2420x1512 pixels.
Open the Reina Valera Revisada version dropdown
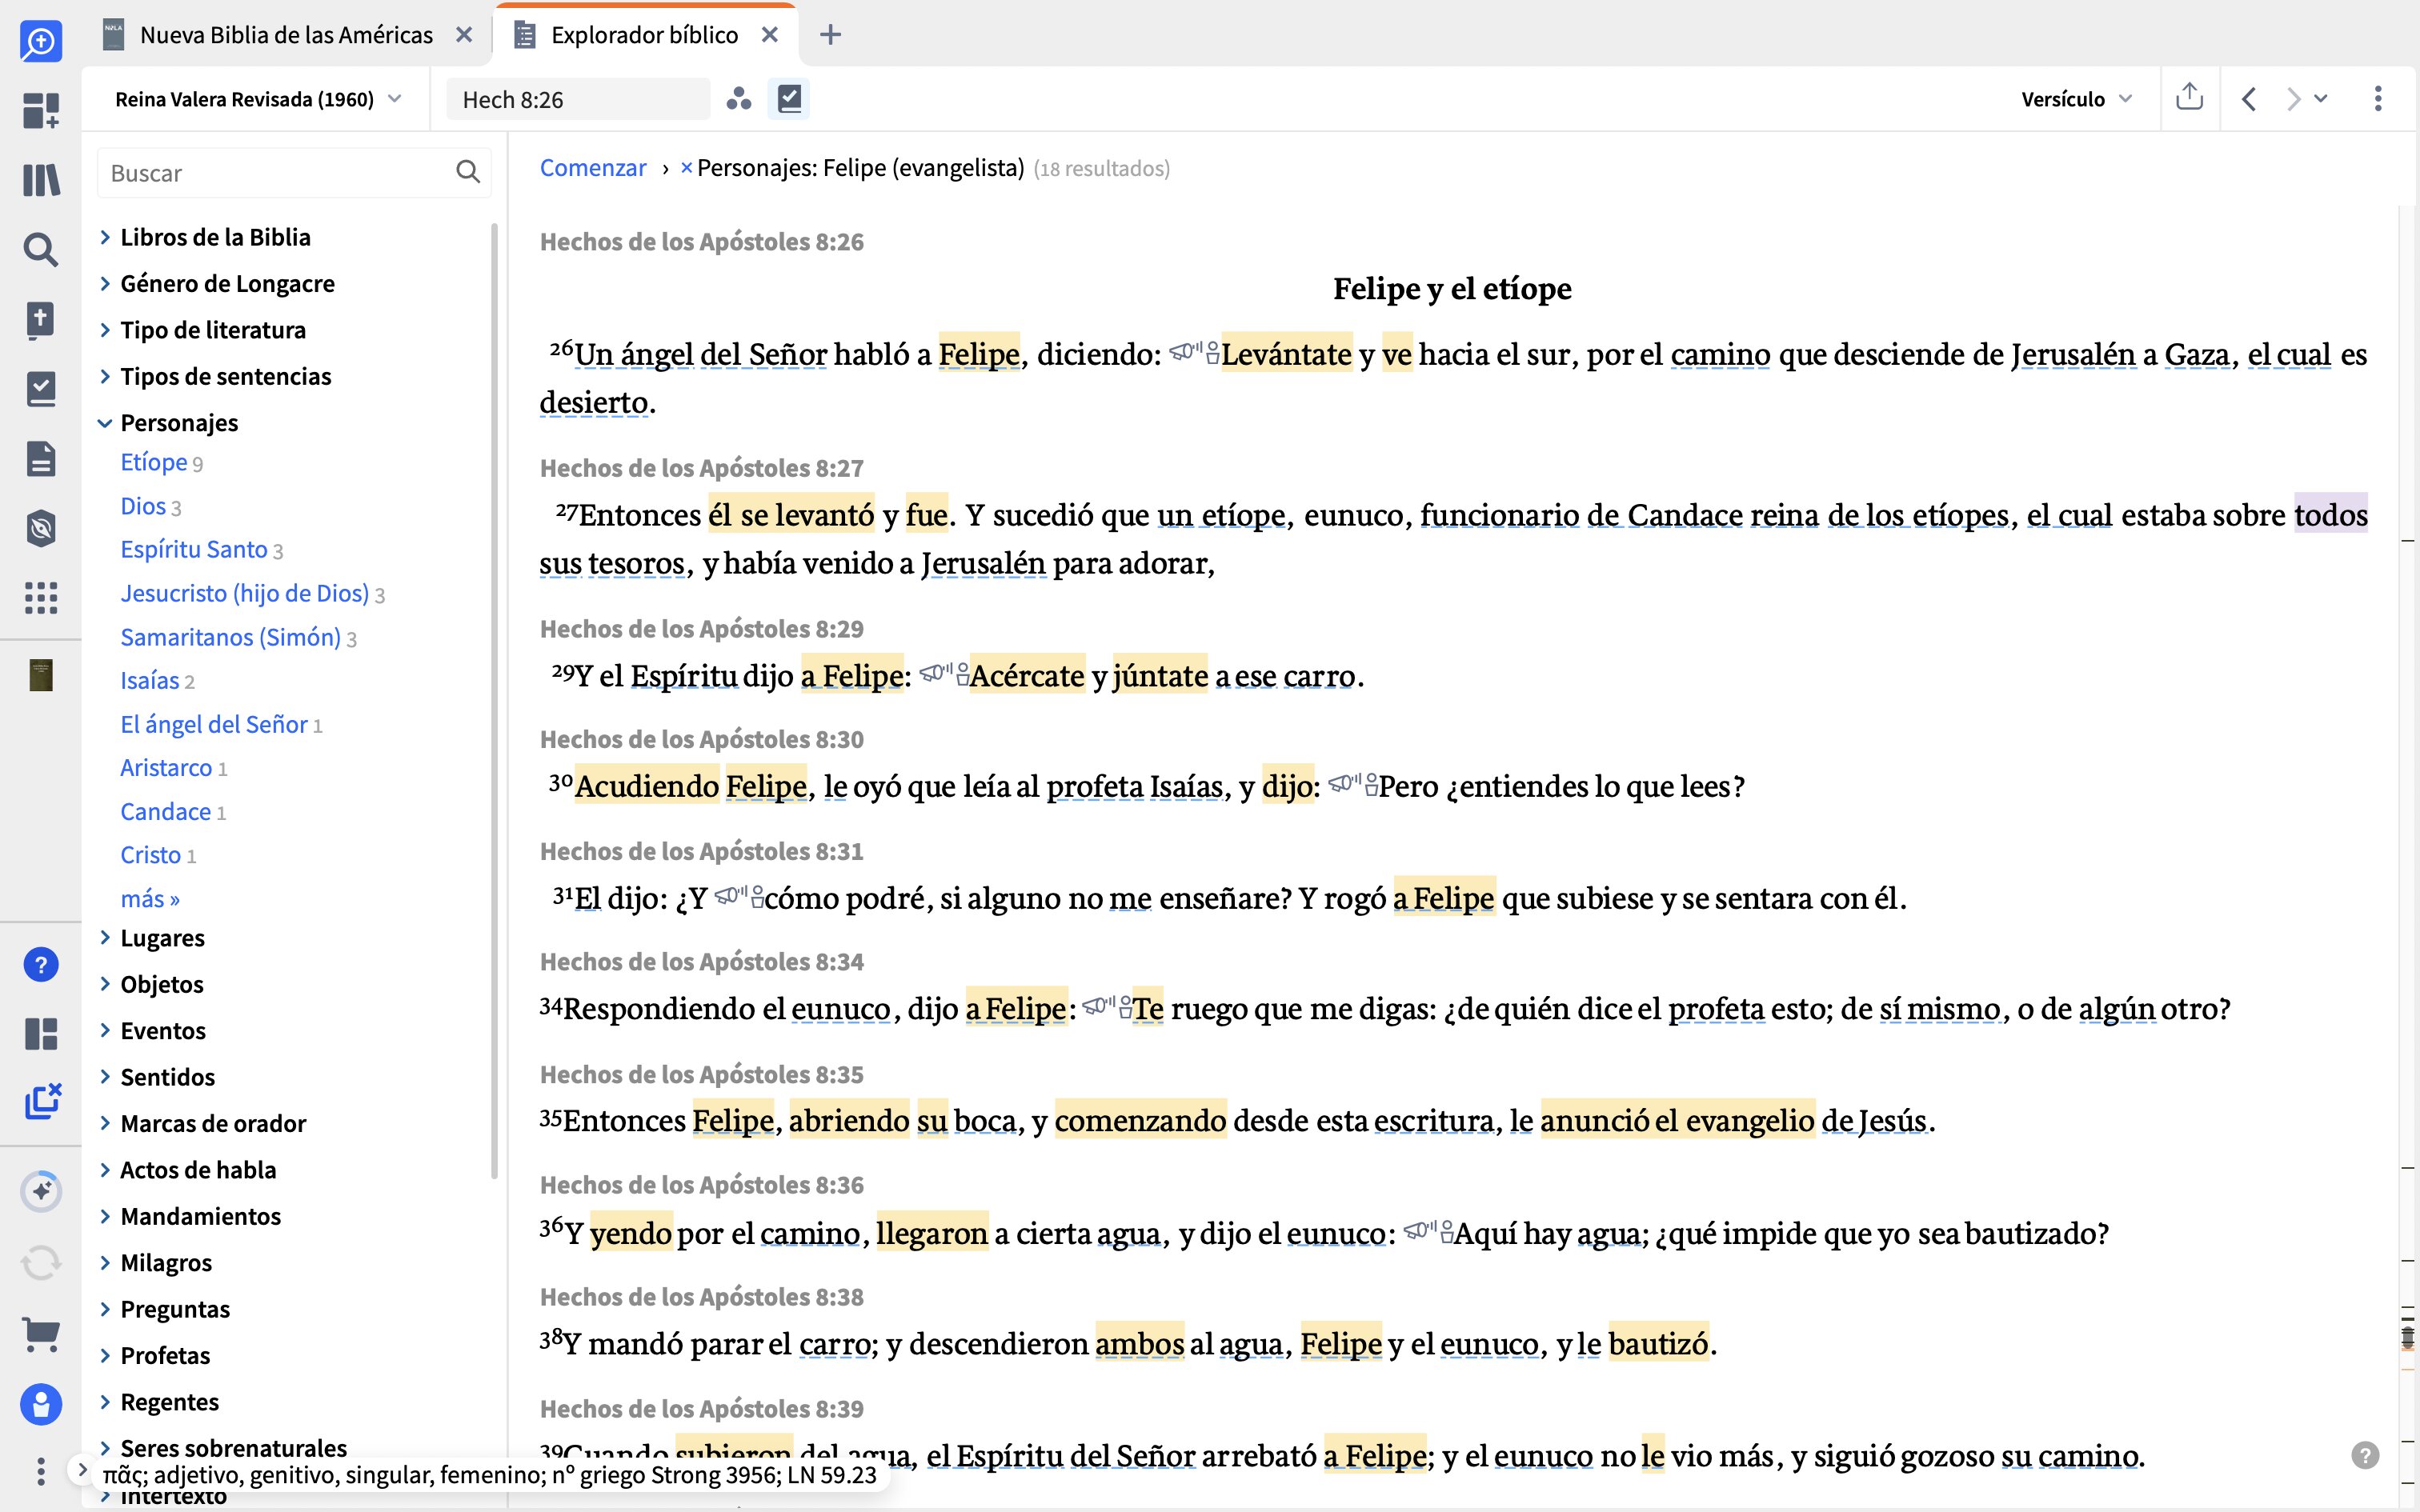(x=258, y=99)
